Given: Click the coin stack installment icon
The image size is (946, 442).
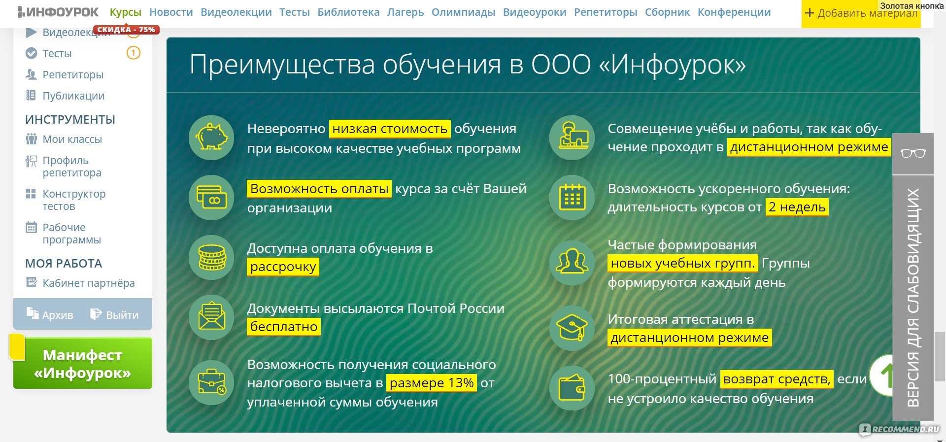Looking at the screenshot, I should point(211,257).
